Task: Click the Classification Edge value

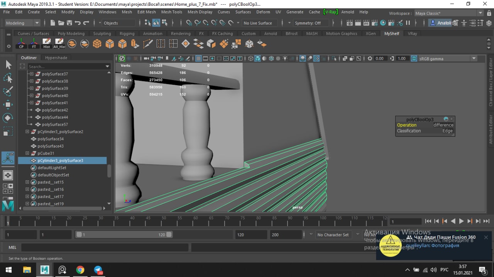Action: pyautogui.click(x=447, y=131)
